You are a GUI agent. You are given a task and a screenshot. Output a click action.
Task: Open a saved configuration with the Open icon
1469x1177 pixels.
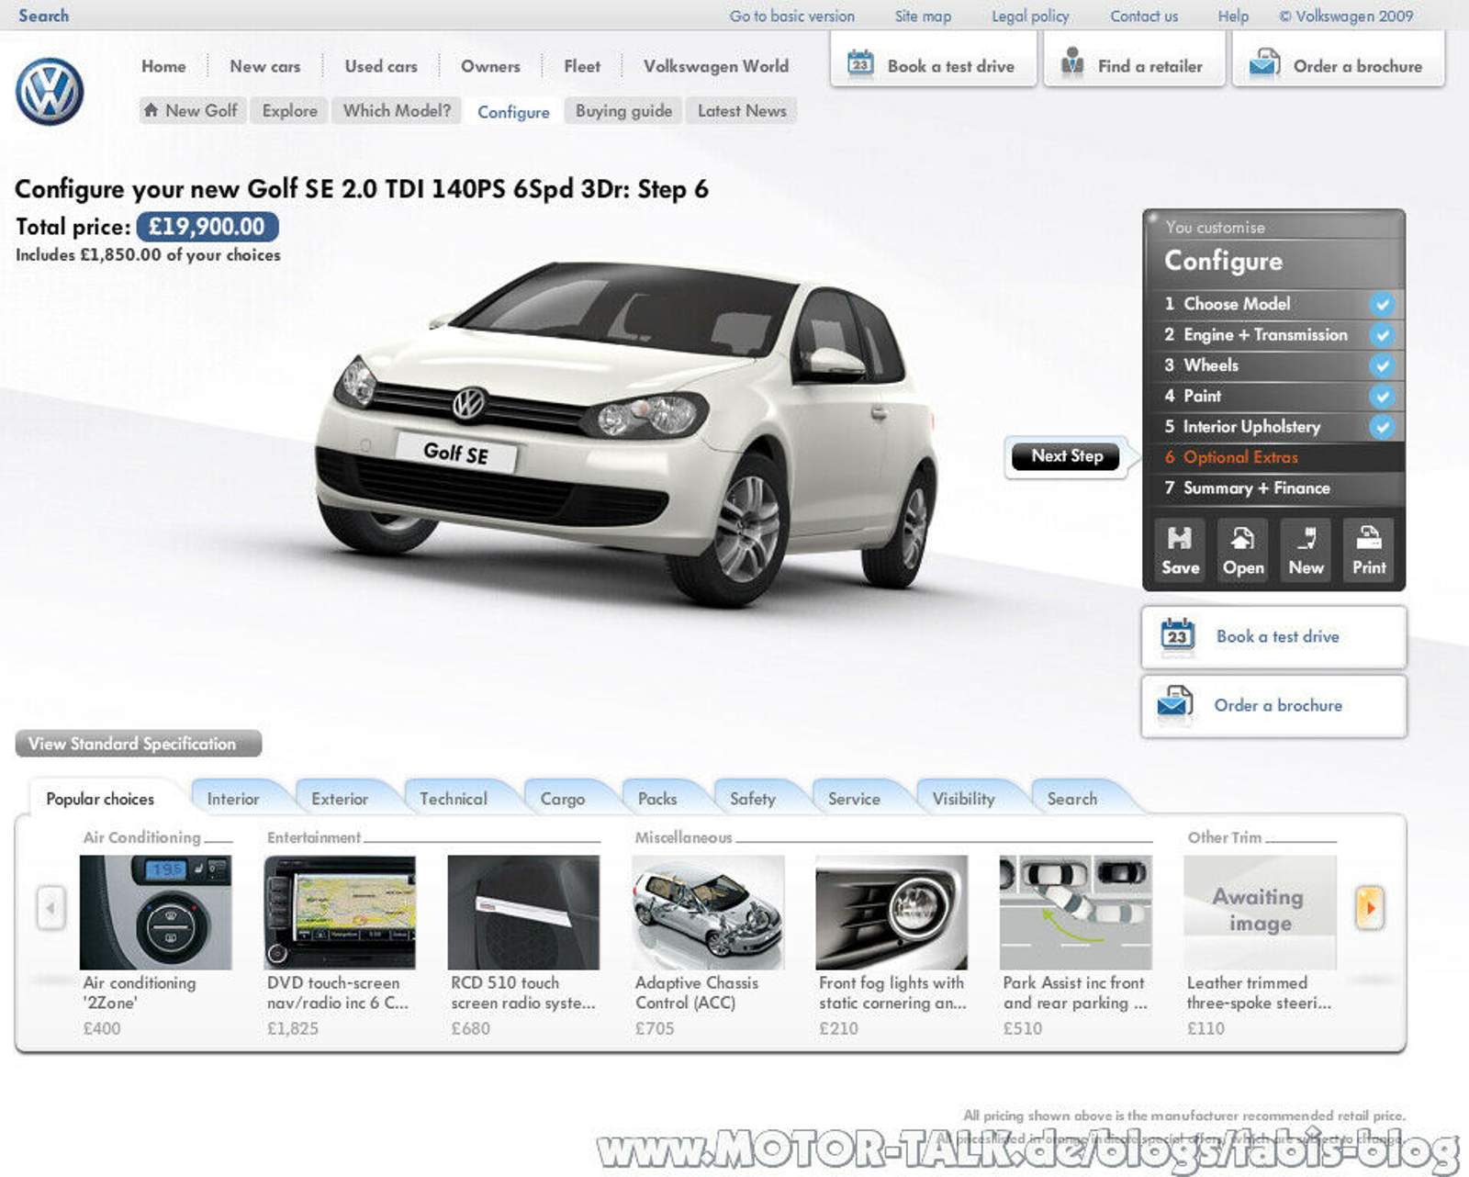1243,549
